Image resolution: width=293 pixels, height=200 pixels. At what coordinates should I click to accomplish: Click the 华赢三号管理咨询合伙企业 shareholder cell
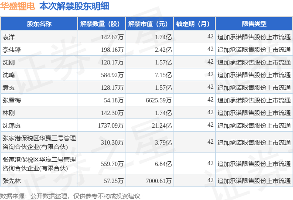[x=39, y=142]
